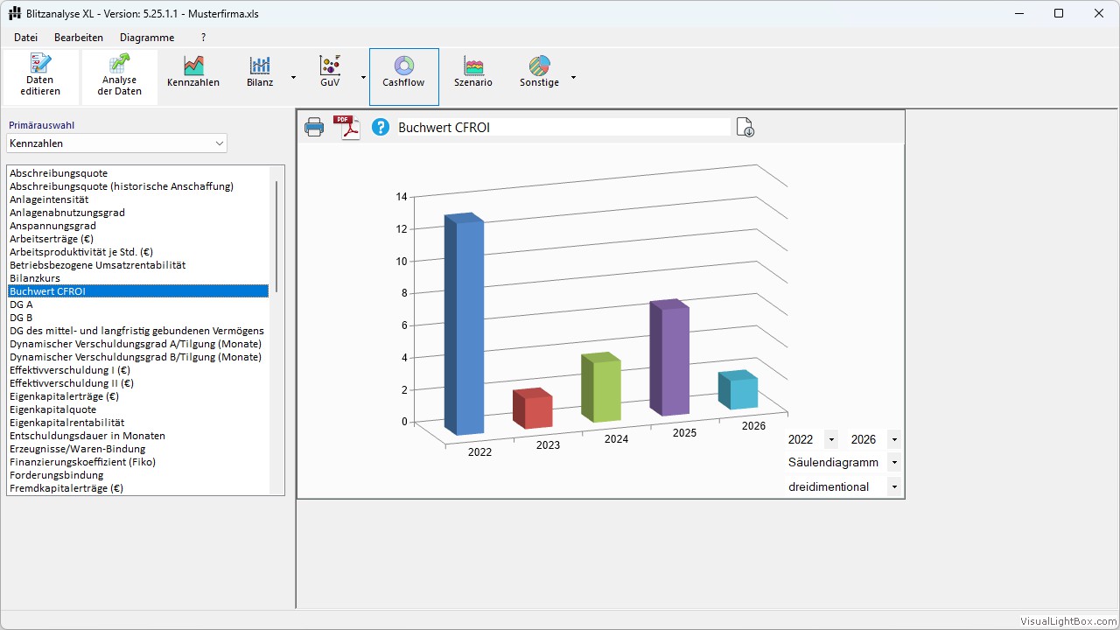Select Finanzierungskoeffizient (Fiko)
The width and height of the screenshot is (1120, 630).
click(x=138, y=462)
